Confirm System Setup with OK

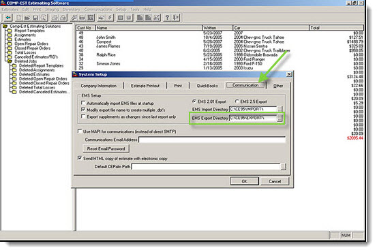245,181
